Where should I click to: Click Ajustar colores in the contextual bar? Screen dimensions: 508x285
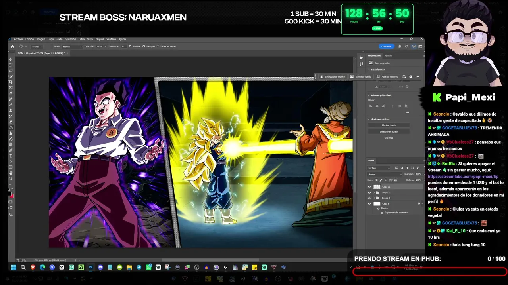click(x=387, y=77)
